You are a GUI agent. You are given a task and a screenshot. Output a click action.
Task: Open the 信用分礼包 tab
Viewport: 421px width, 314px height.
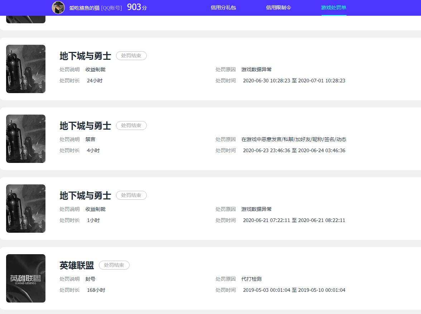(223, 8)
